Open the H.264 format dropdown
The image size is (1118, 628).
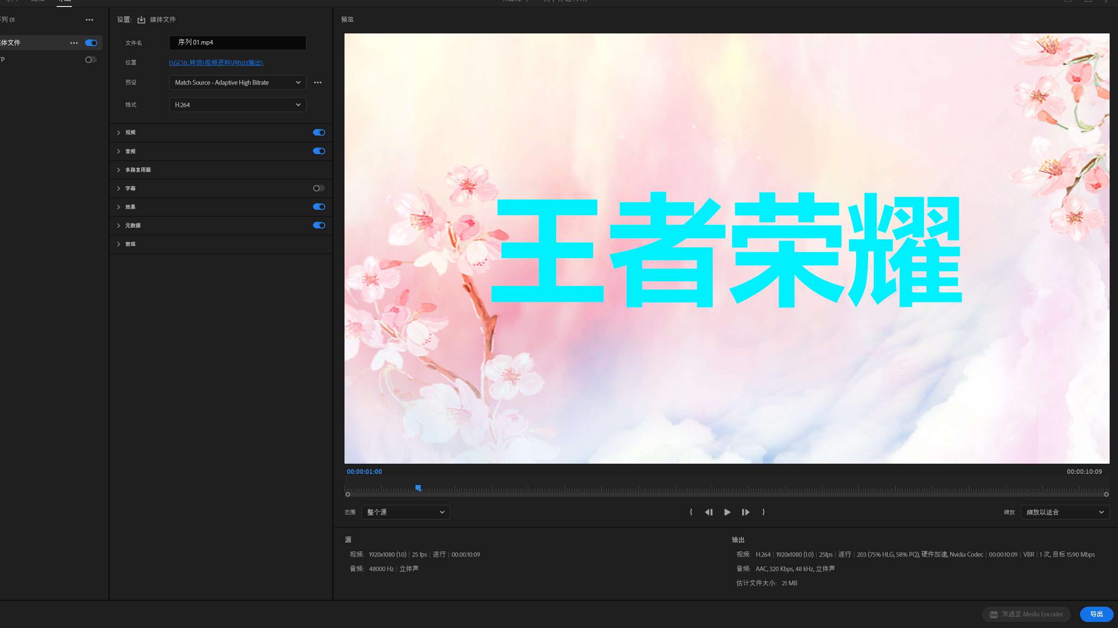pos(237,105)
